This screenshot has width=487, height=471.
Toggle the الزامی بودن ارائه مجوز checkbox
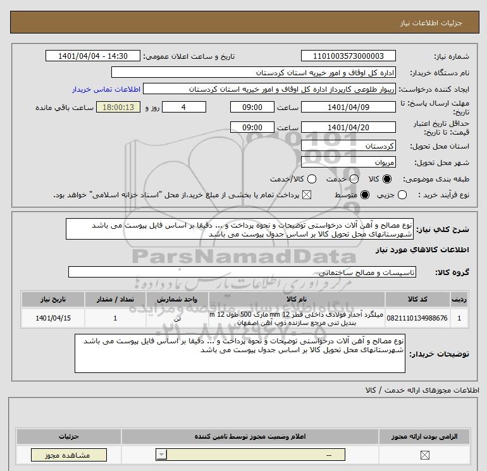[424, 455]
